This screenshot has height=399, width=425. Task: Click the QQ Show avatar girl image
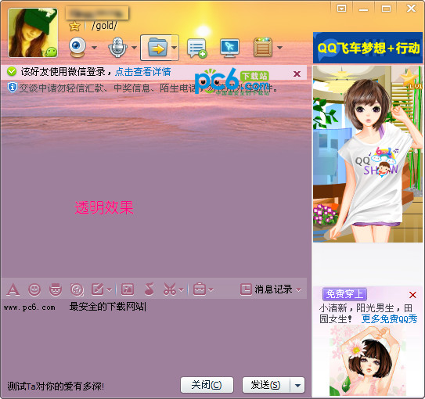(368, 154)
